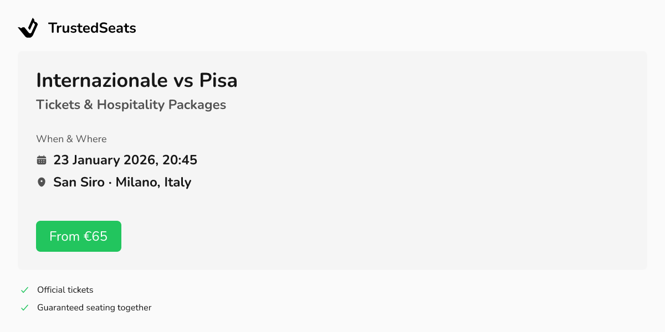Viewport: 665px width, 332px height.
Task: Select "Milano, Italy" in the venue line
Action: 154,181
